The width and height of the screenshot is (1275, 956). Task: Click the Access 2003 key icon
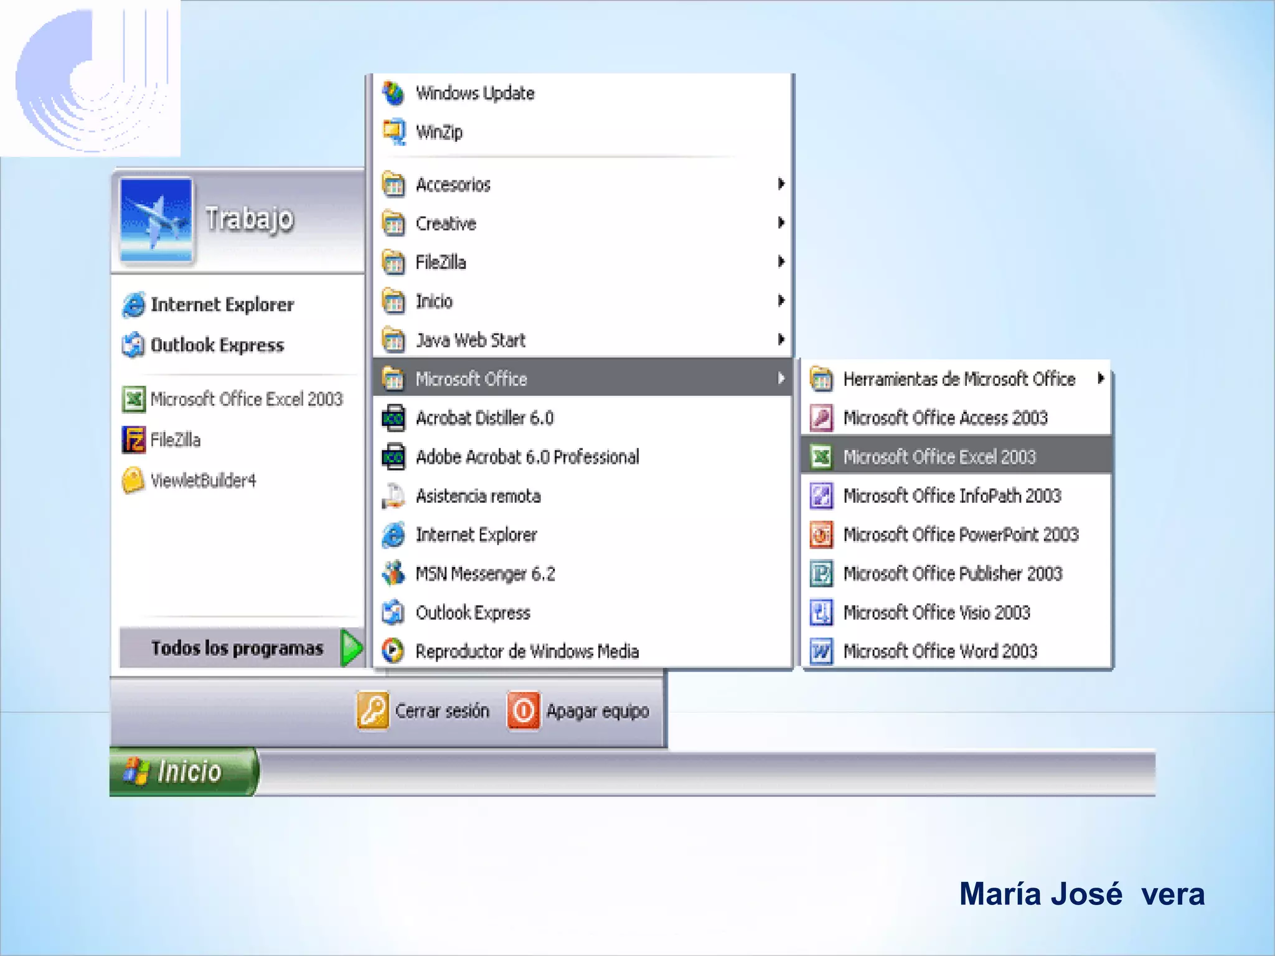(x=821, y=418)
